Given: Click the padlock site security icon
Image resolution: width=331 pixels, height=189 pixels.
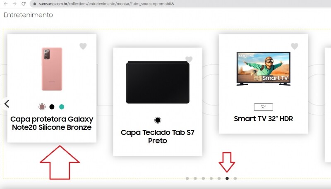Looking at the screenshot, I should point(35,4).
